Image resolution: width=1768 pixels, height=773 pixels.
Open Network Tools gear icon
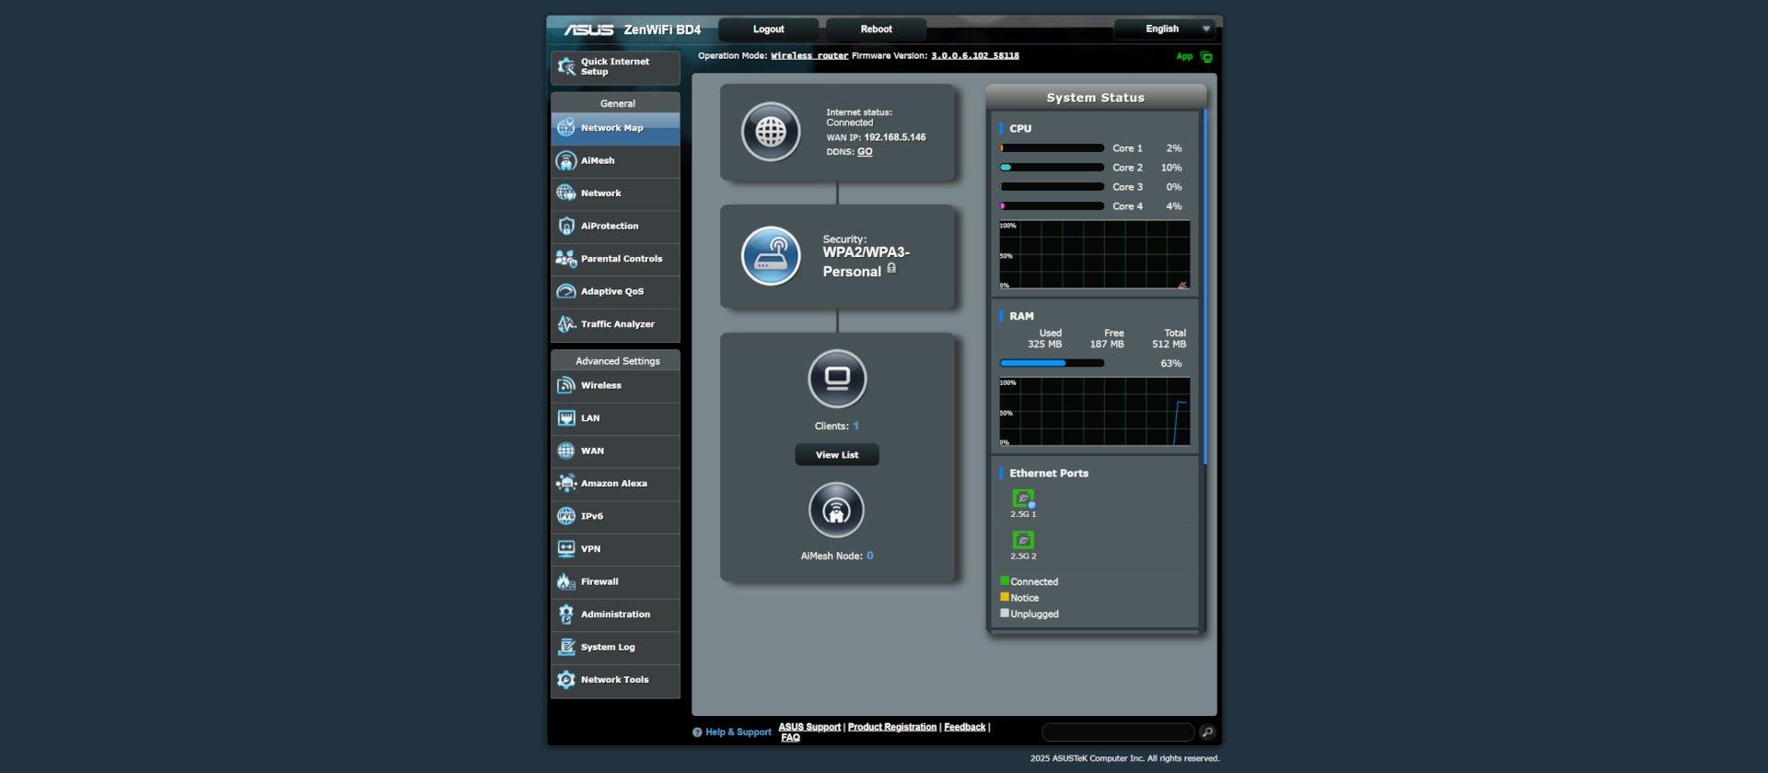(566, 680)
